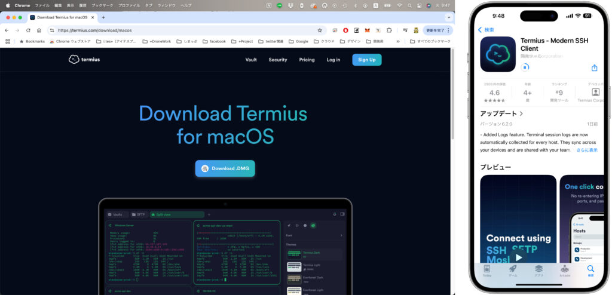Open the +DroneWork bookmark folder
612x295 pixels.
[x=157, y=41]
